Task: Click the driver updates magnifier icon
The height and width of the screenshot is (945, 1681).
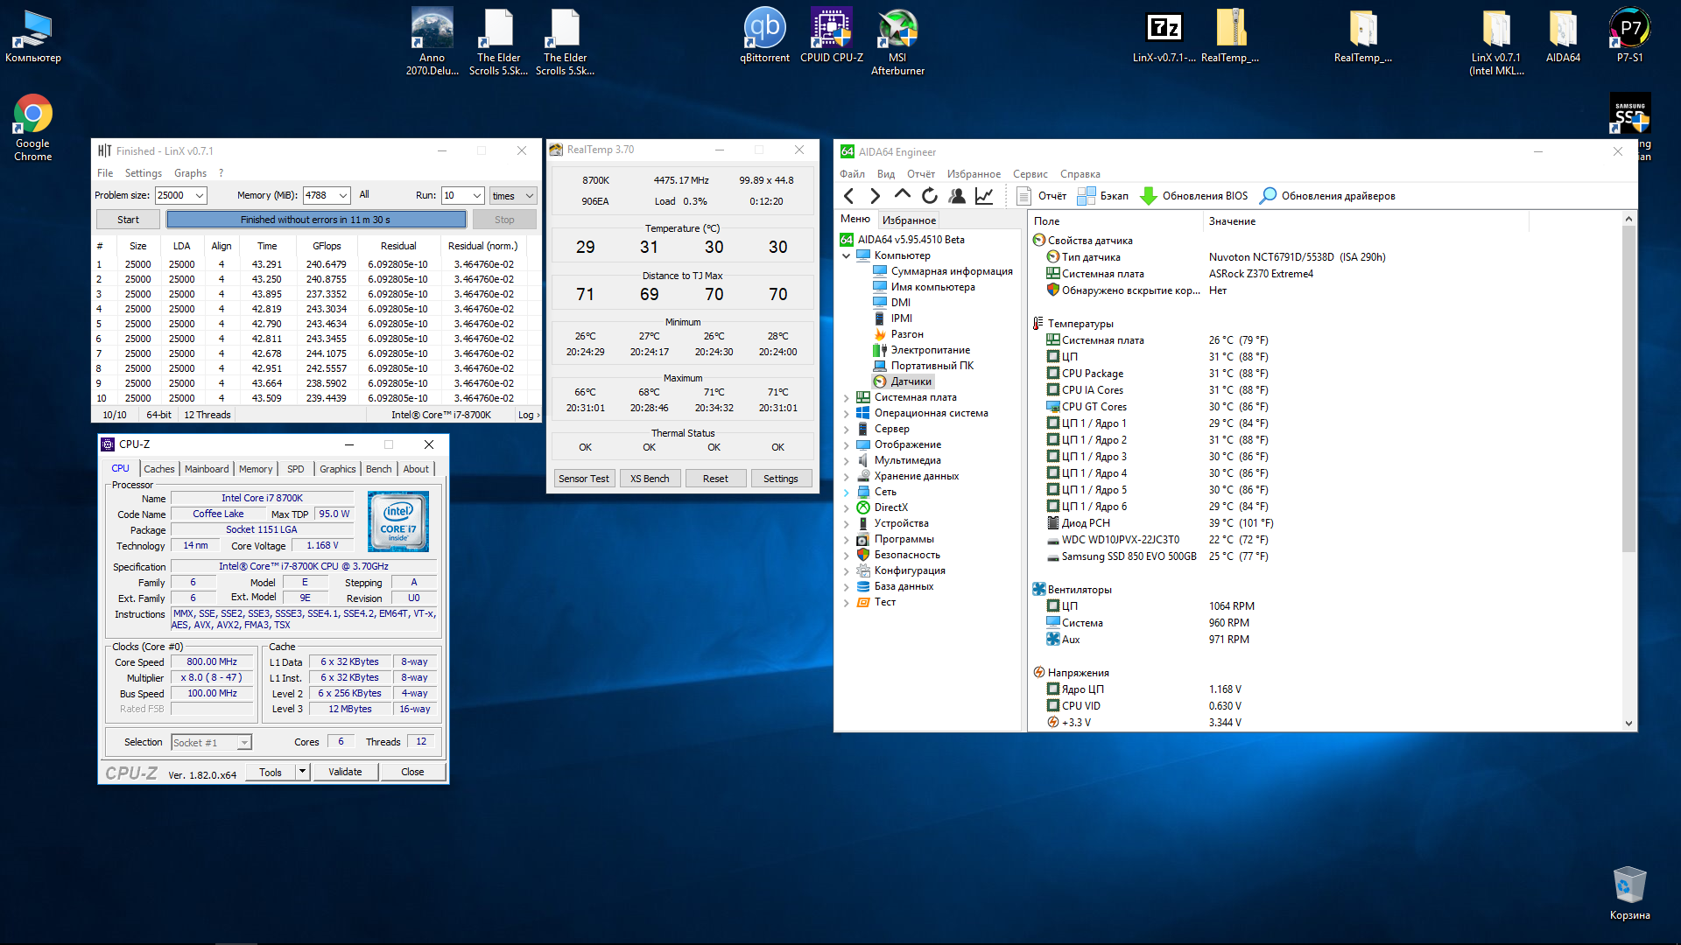Action: point(1268,196)
